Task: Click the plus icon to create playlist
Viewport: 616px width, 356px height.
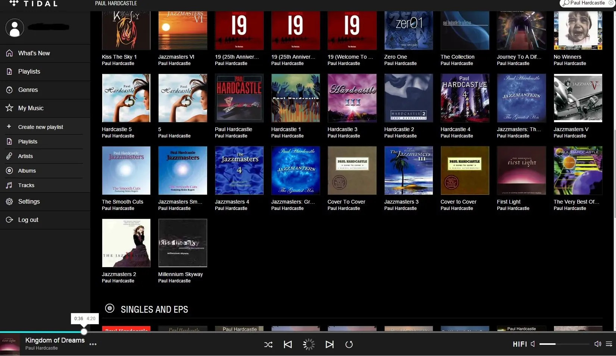Action: click(9, 127)
